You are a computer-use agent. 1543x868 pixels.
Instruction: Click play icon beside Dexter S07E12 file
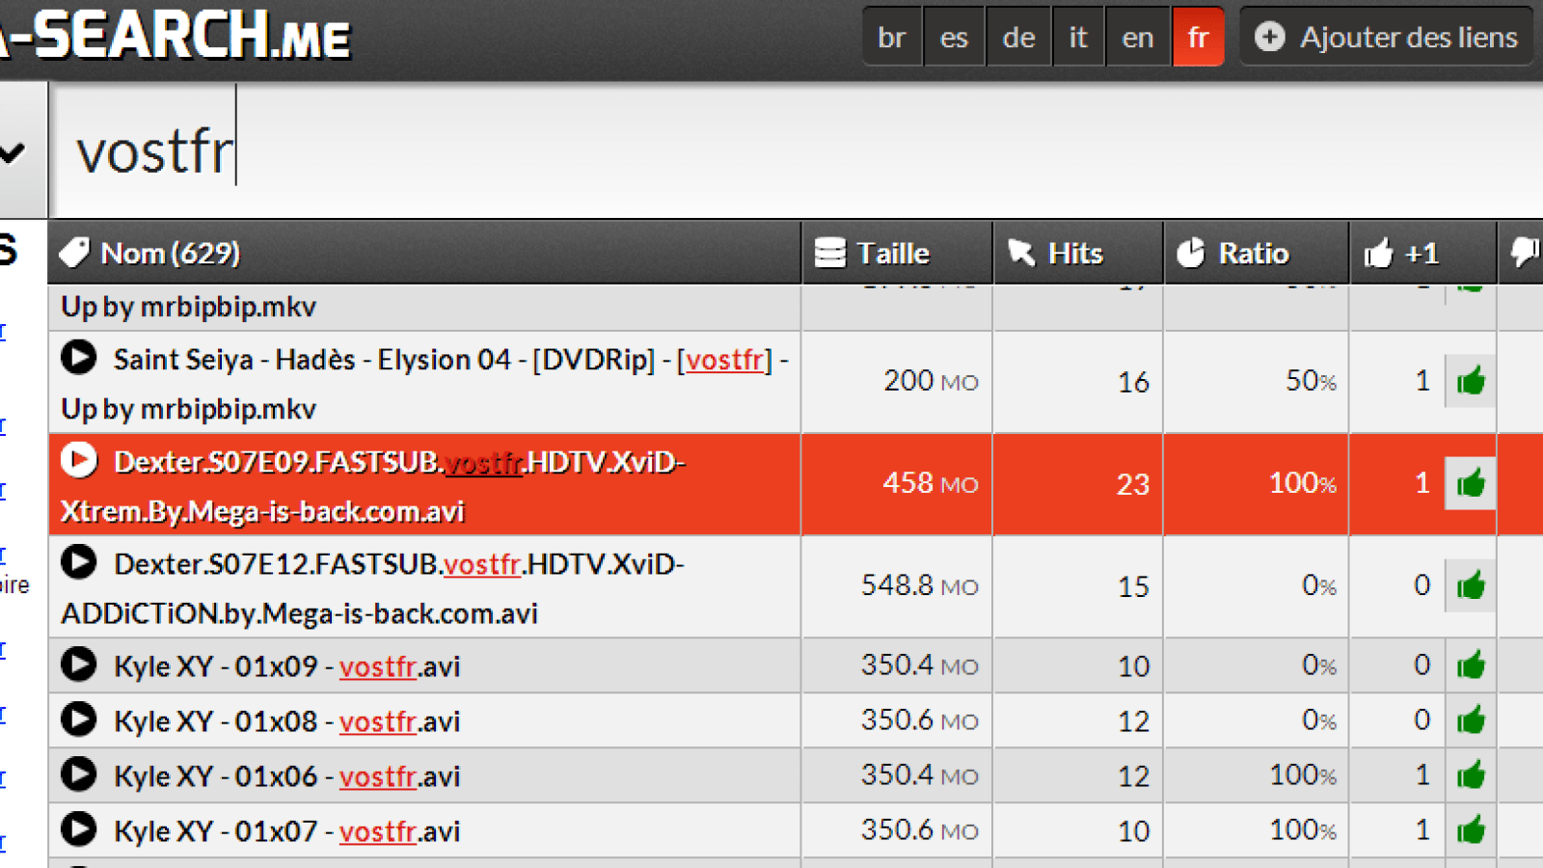pos(79,561)
